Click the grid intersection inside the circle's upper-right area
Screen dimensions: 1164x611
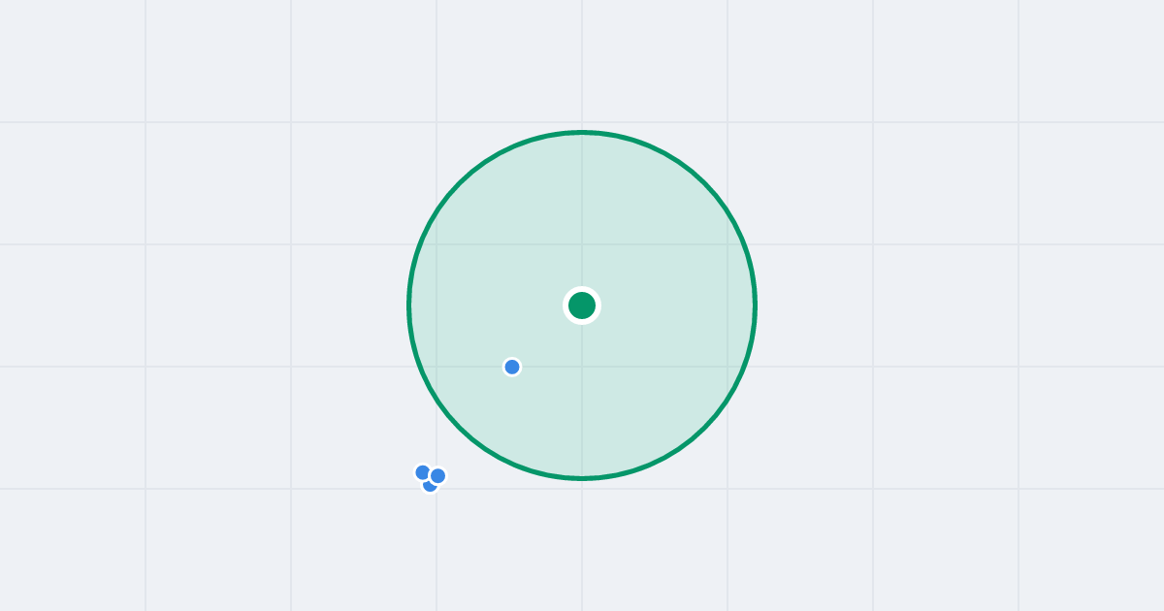coord(727,244)
